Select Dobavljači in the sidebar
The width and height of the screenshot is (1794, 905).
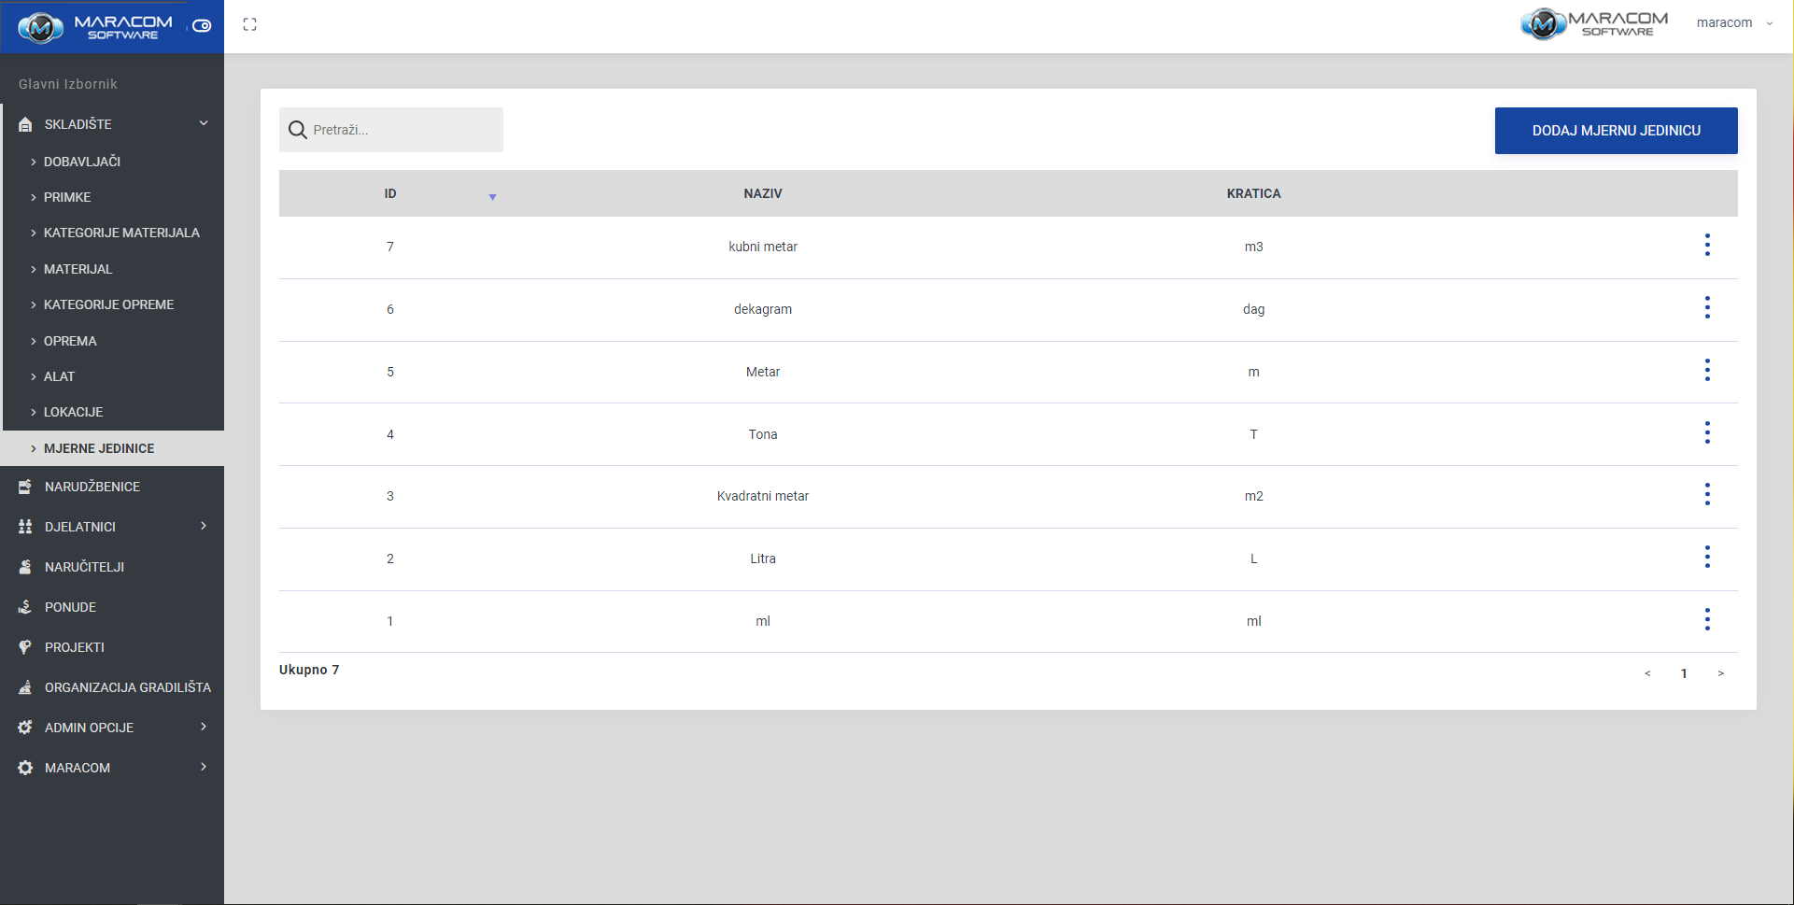click(x=82, y=162)
